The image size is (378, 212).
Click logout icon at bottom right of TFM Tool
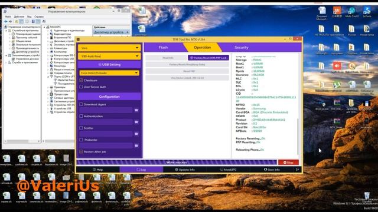(298, 170)
